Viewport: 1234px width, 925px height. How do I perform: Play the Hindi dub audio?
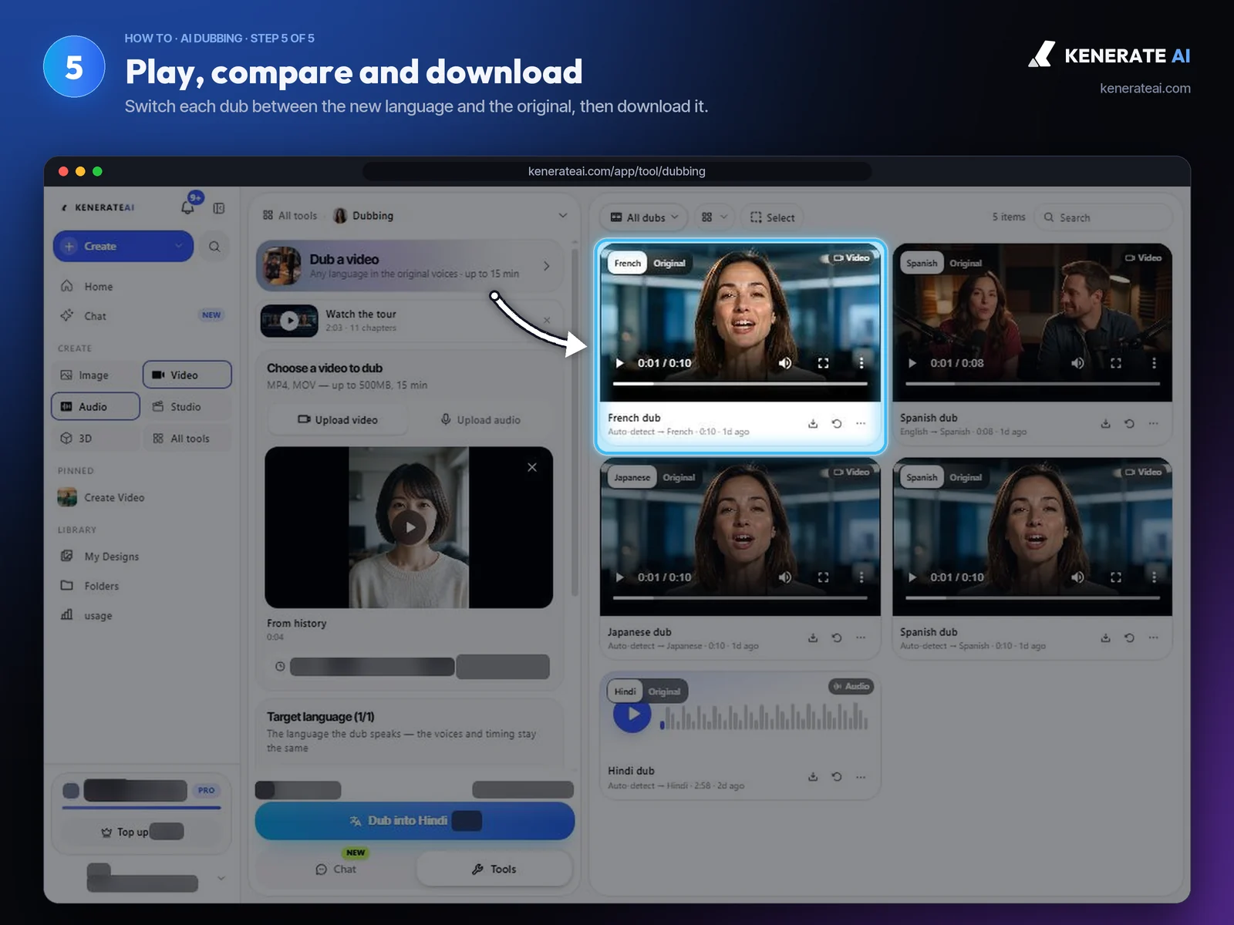point(632,714)
